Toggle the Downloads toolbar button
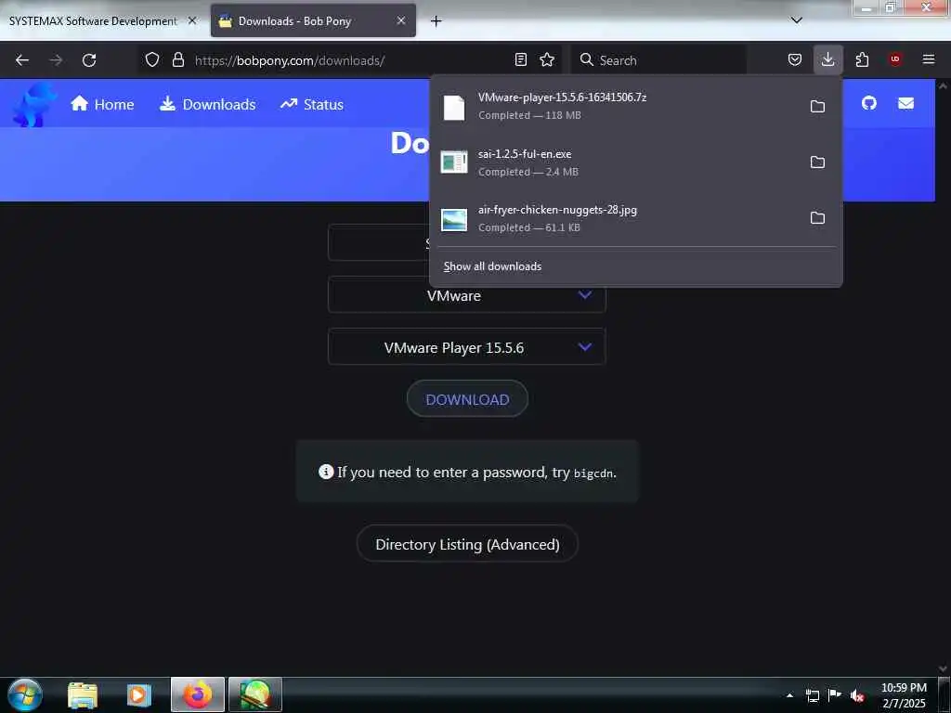 tap(827, 60)
